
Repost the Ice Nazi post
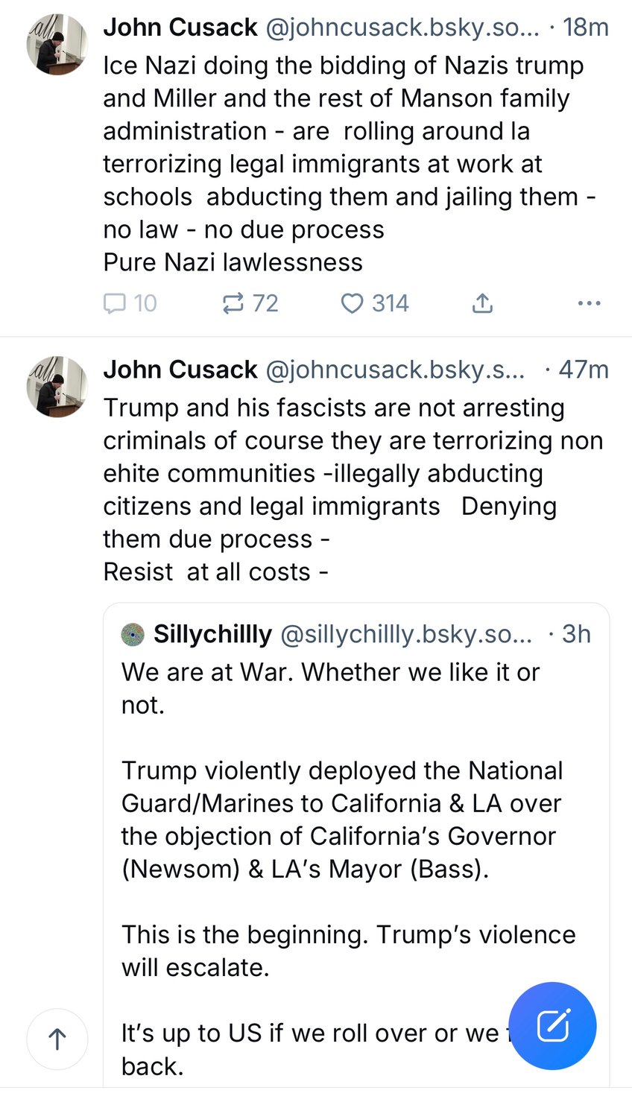(233, 303)
